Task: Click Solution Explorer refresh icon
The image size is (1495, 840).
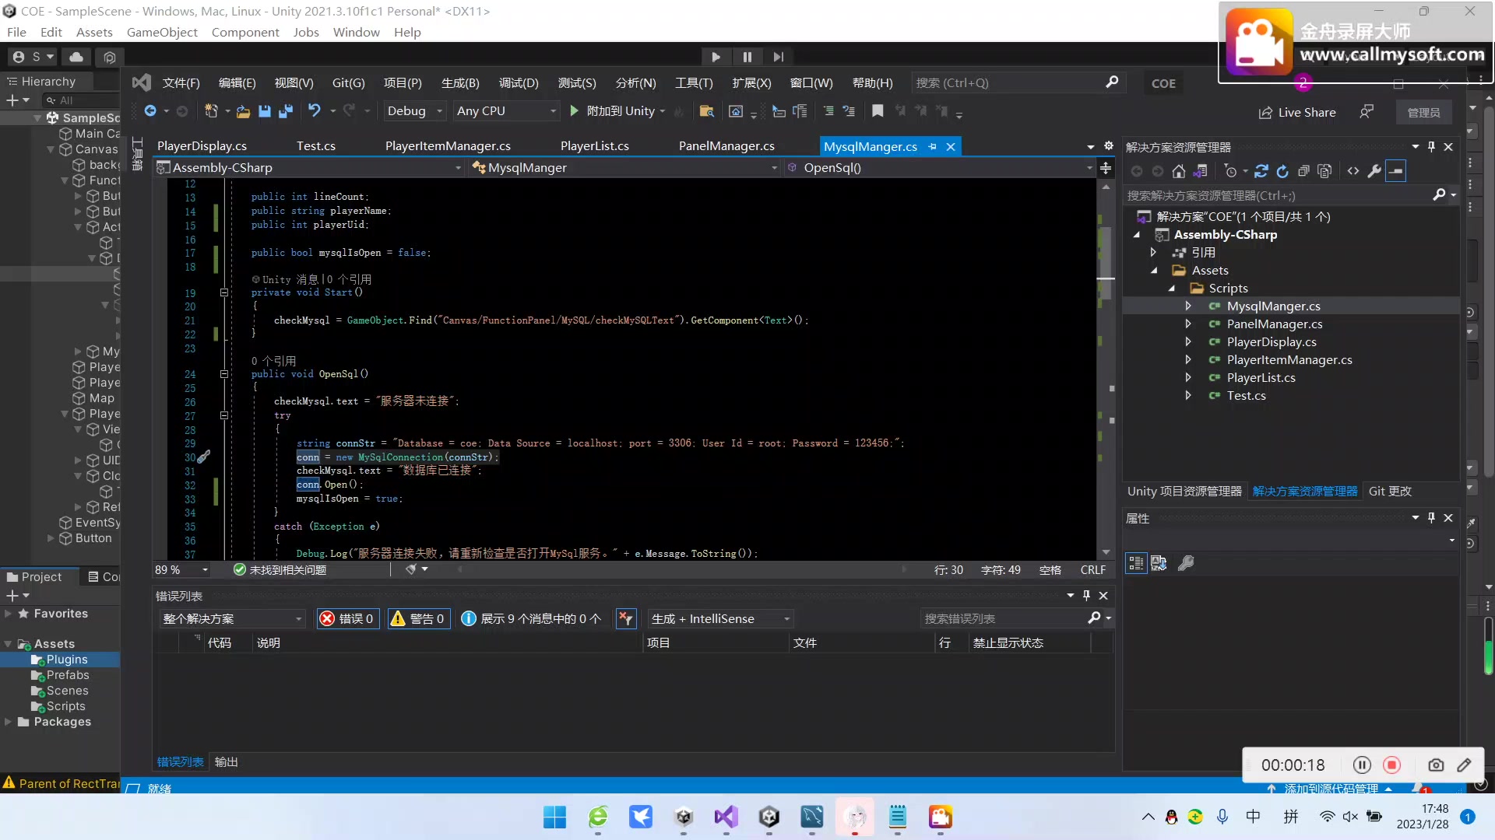Action: coord(1282,171)
